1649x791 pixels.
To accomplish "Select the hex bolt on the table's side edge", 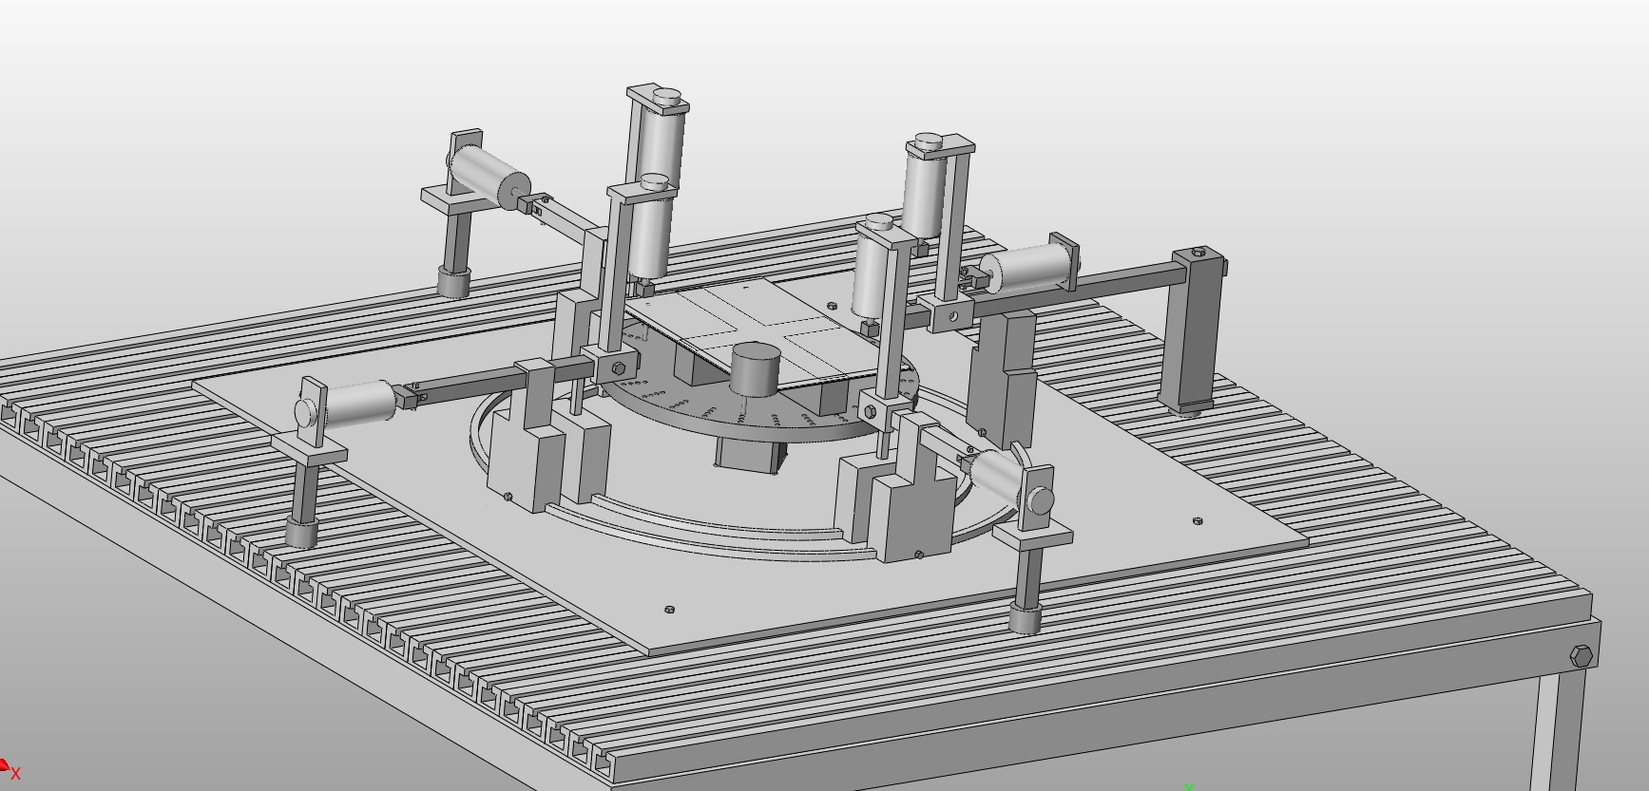I will pyautogui.click(x=1582, y=656).
